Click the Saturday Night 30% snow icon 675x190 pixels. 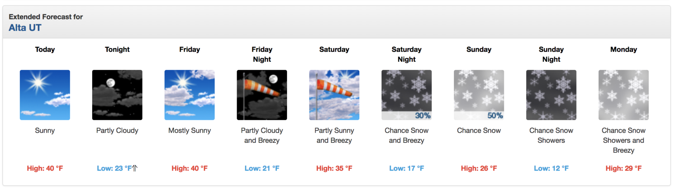click(407, 95)
